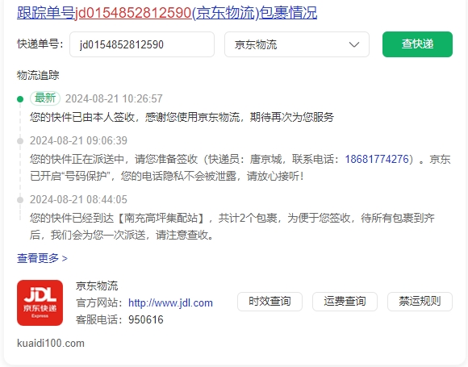Click the 最新 tag badge
Viewport: 468px width, 367px height.
coord(45,98)
